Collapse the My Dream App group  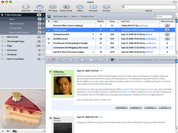tap(6, 15)
